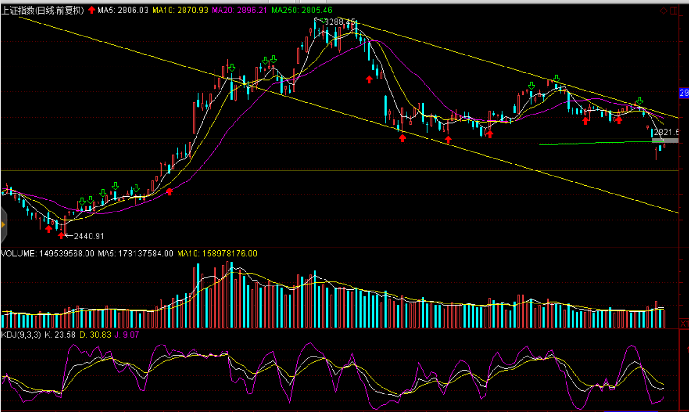The width and height of the screenshot is (689, 412).
Task: Click the VOLUME indicator label
Action: [x=48, y=254]
